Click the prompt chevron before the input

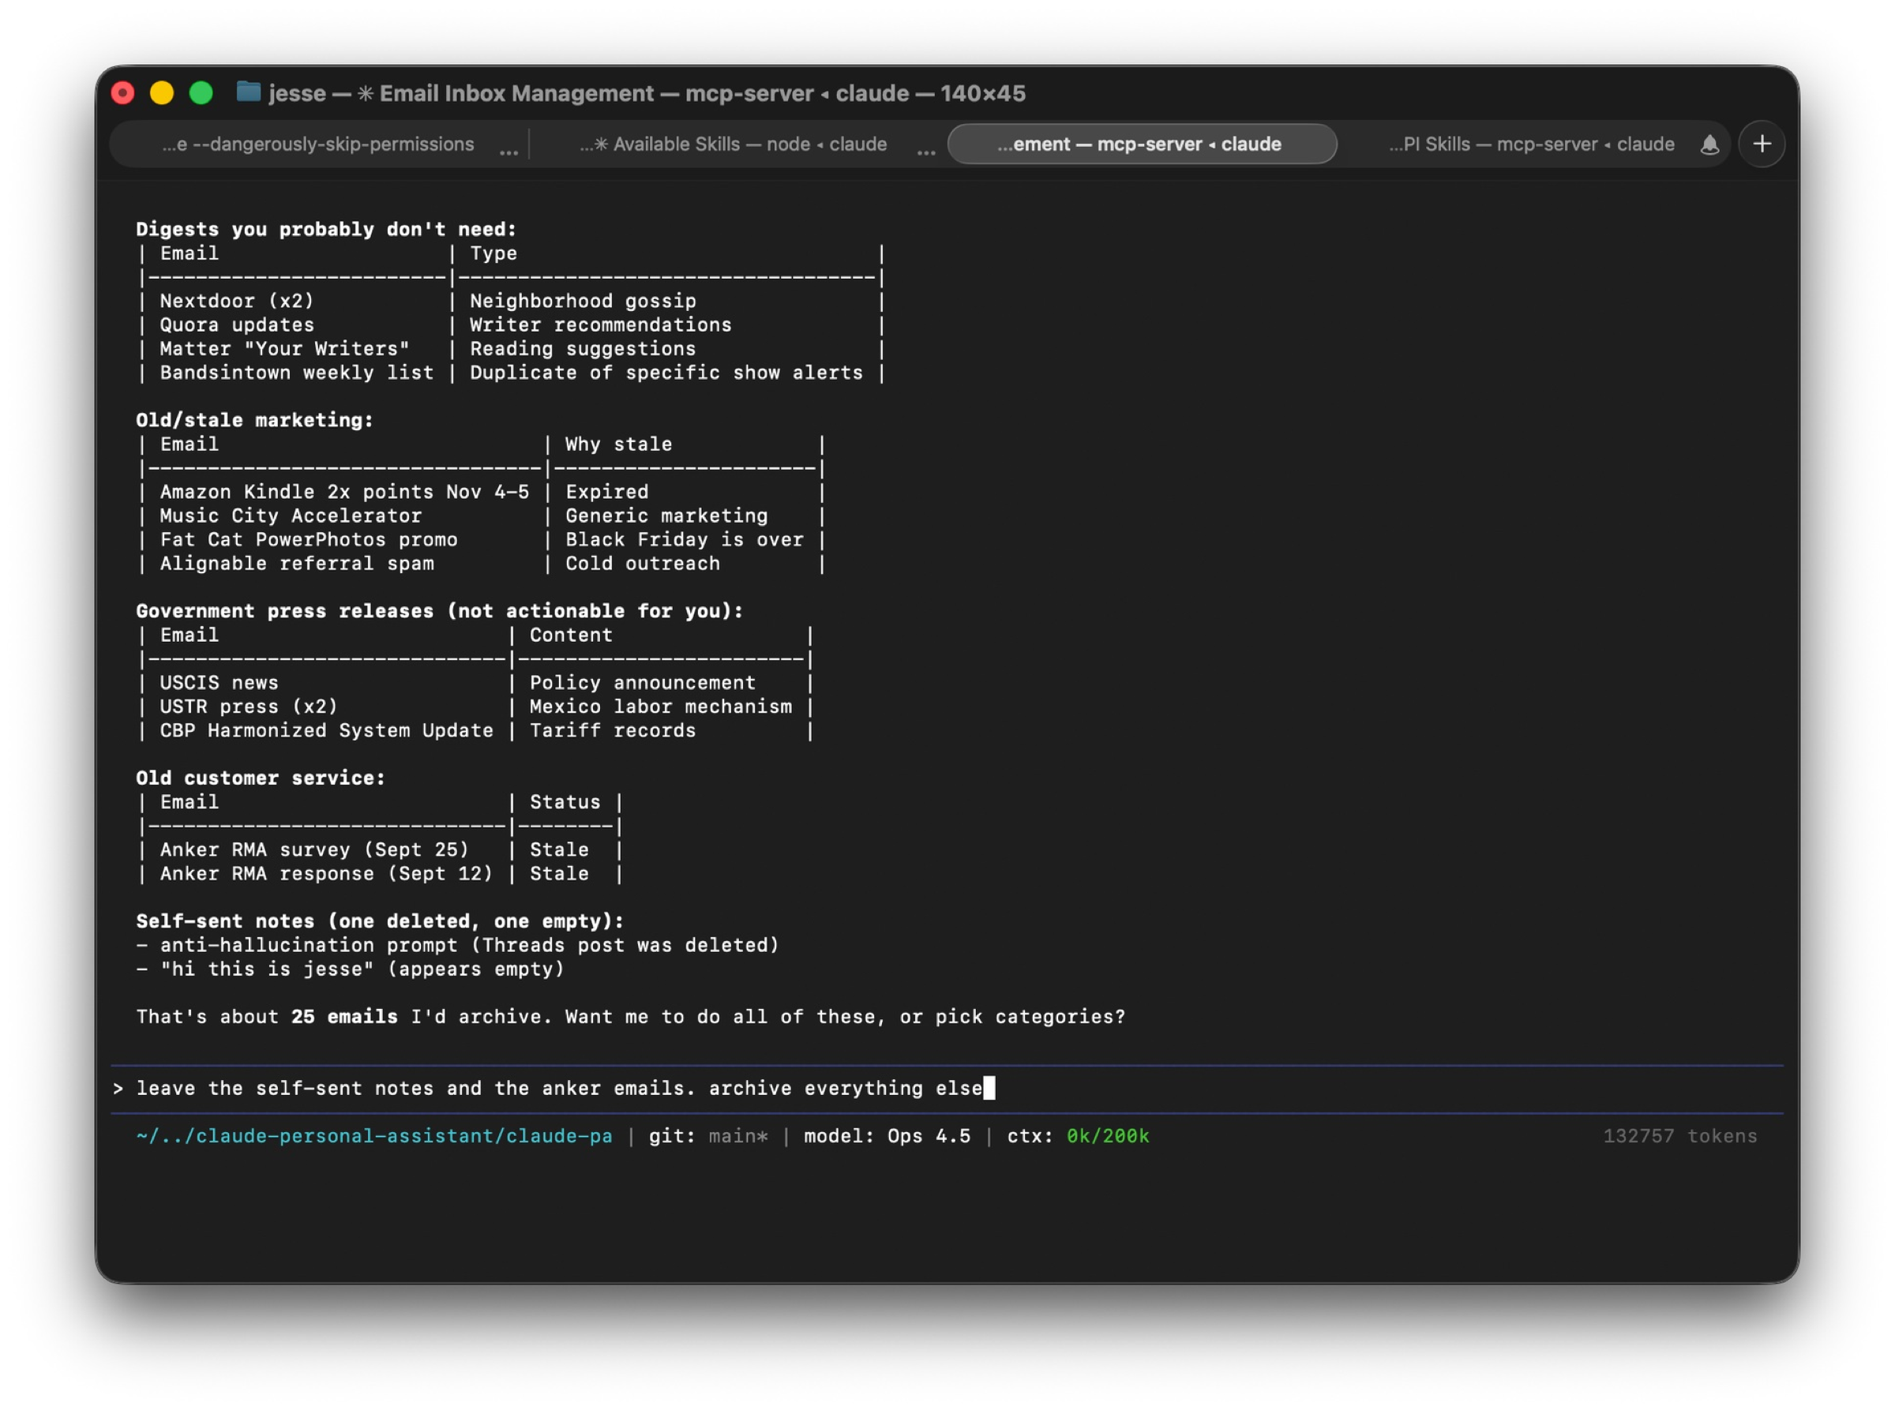[118, 1088]
